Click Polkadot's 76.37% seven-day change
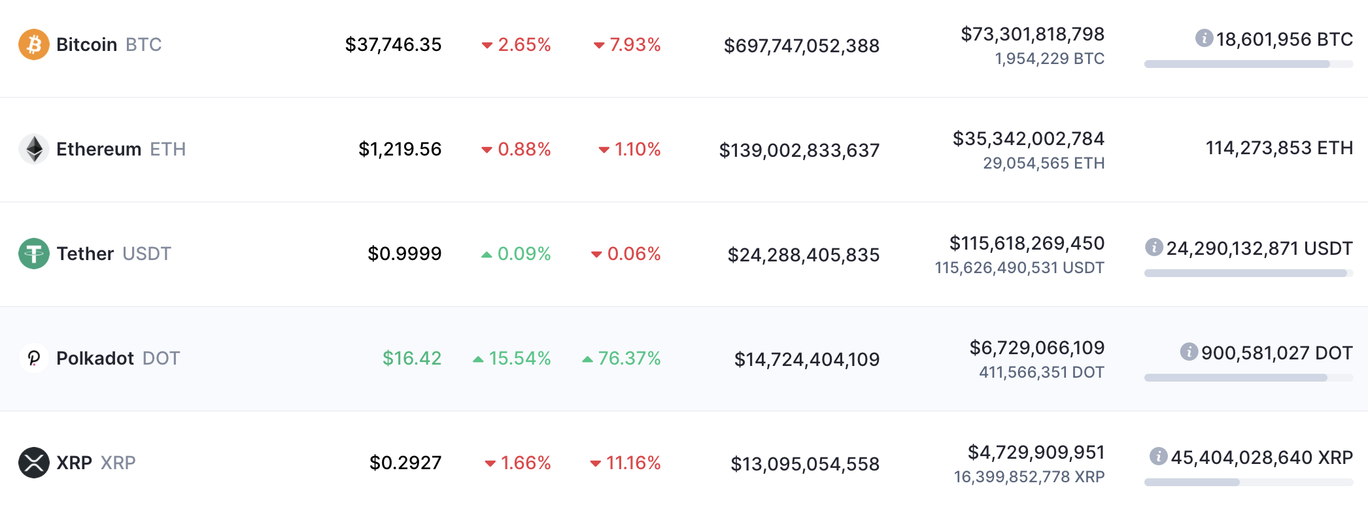Viewport: 1368px width, 511px height. coord(628,358)
